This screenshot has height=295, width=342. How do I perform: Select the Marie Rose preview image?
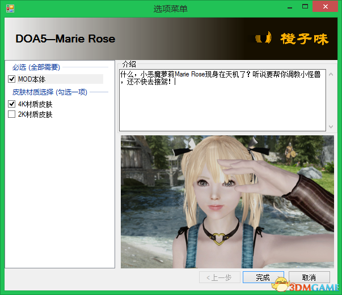pyautogui.click(x=227, y=201)
